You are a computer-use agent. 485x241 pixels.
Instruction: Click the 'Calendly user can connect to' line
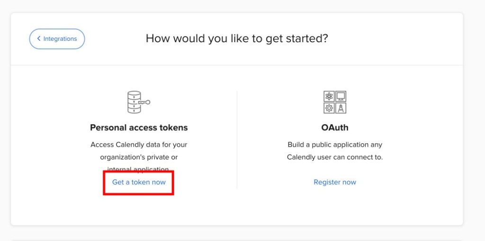(335, 157)
